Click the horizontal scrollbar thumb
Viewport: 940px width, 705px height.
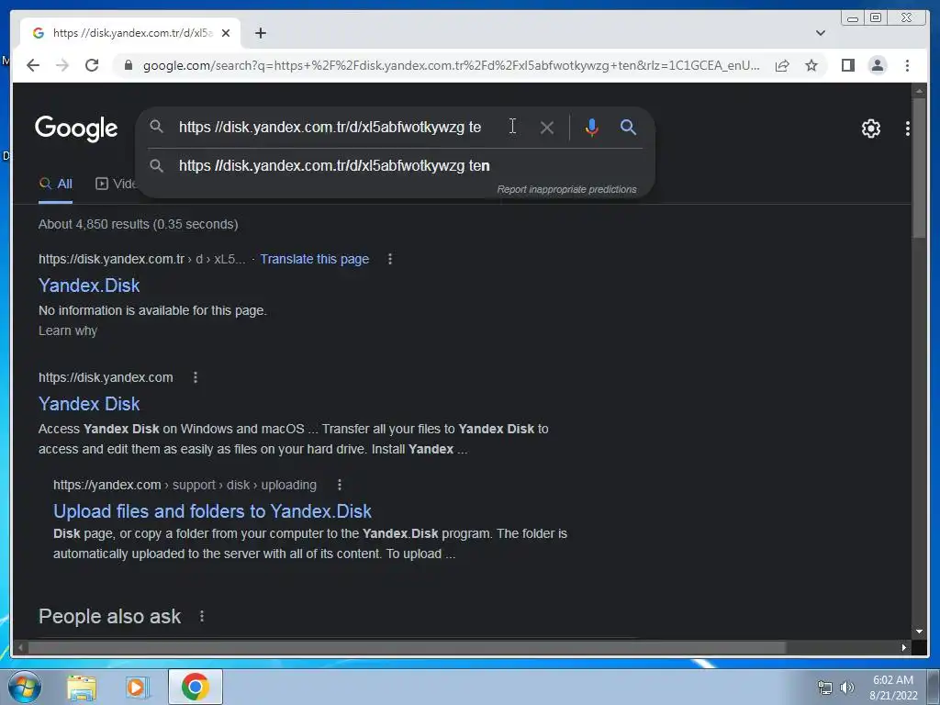pyautogui.click(x=407, y=647)
